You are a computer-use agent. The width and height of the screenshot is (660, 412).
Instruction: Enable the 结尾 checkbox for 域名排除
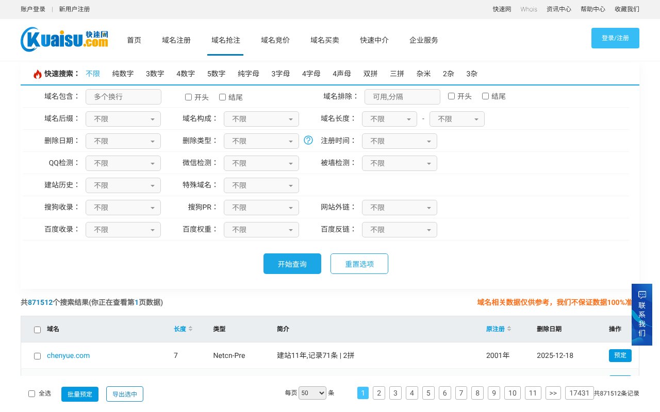(x=485, y=96)
